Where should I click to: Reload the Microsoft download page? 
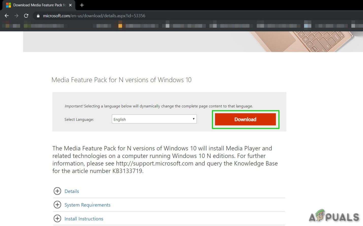[x=26, y=16]
